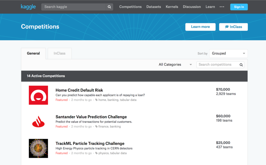This screenshot has height=165, width=266.
Task: Click Featured label under TrackML Particle Tracking
Action: coord(62,153)
